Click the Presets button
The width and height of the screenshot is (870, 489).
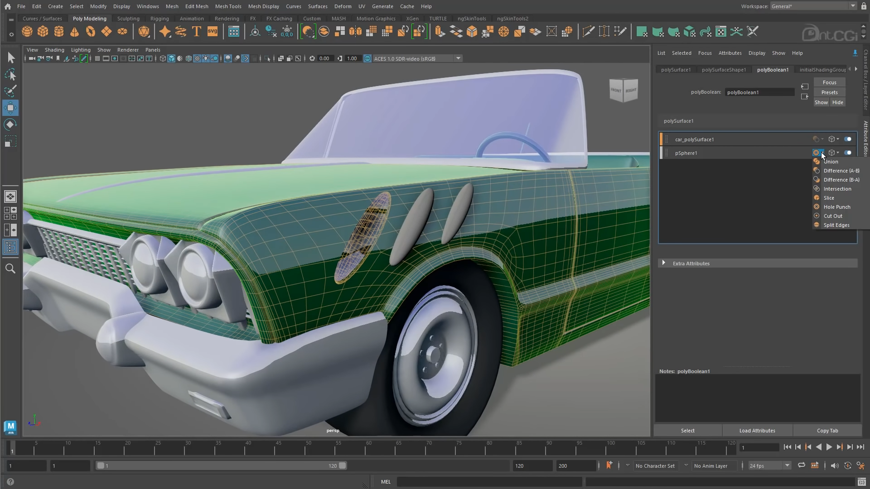point(829,92)
